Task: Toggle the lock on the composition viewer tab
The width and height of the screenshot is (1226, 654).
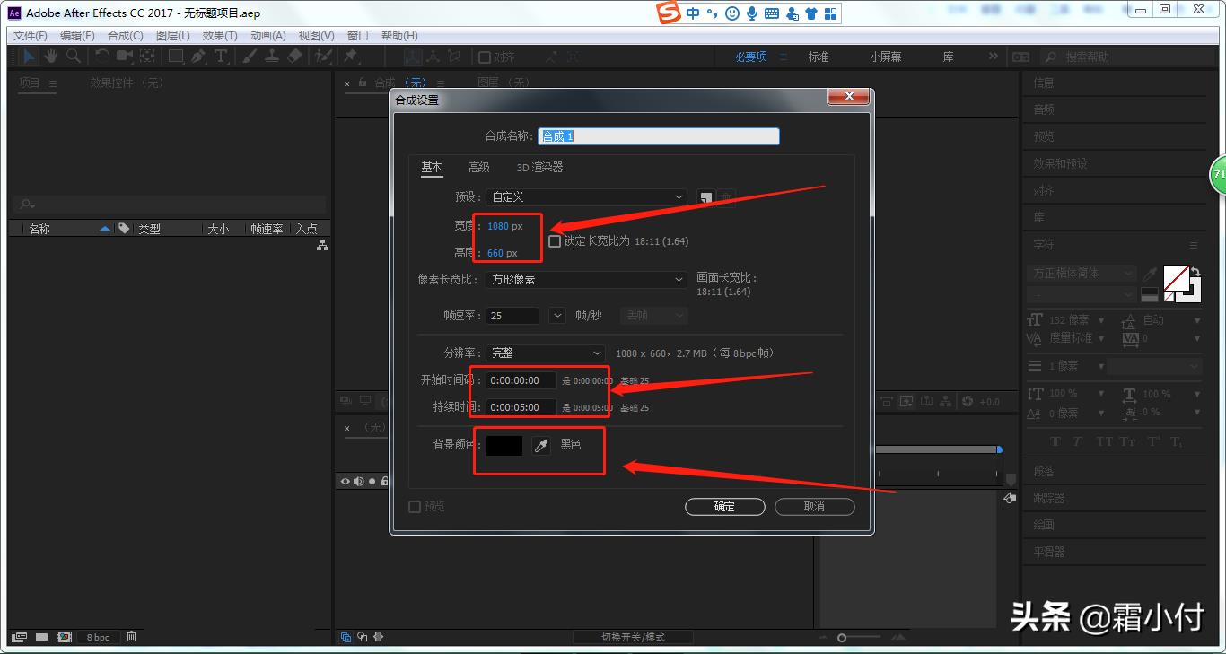Action: [363, 83]
